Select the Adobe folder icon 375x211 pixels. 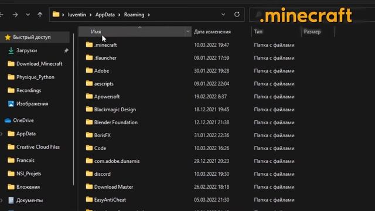point(89,70)
